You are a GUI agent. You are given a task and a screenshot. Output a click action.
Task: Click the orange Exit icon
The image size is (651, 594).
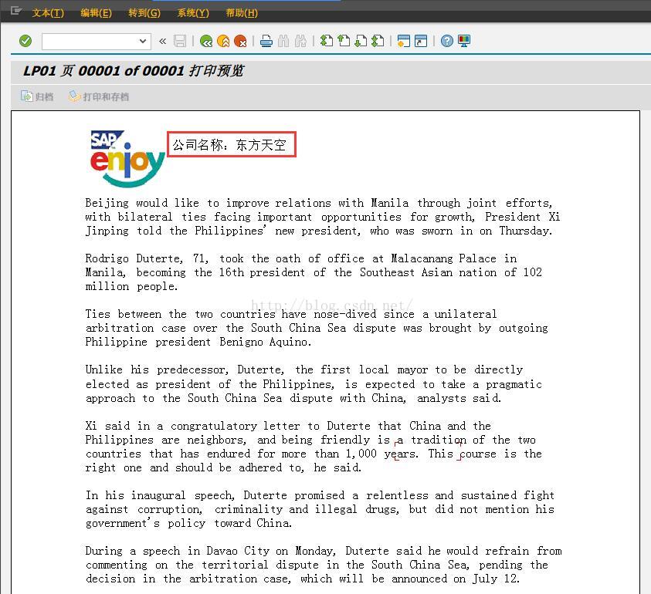click(x=223, y=41)
